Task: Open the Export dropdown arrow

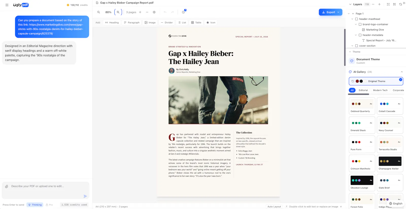Action: pyautogui.click(x=338, y=12)
